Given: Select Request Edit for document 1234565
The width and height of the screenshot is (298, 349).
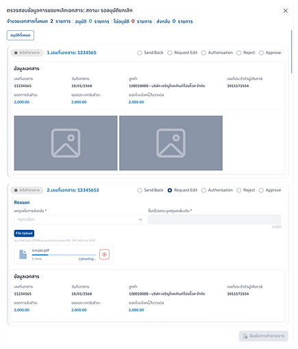Looking at the screenshot, I should point(170,53).
